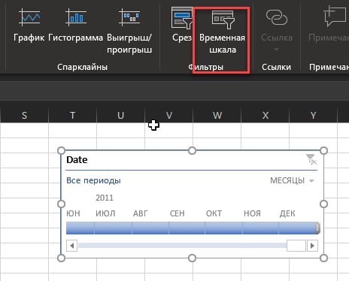Screen dimensions: 349x281
Task: Click the Ссылка link button
Action: coord(277,25)
